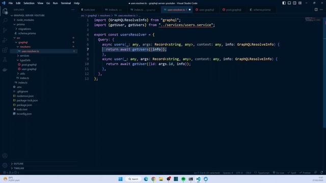
Task: Change the Spaces: 4 indentation setting
Action: 228,173
